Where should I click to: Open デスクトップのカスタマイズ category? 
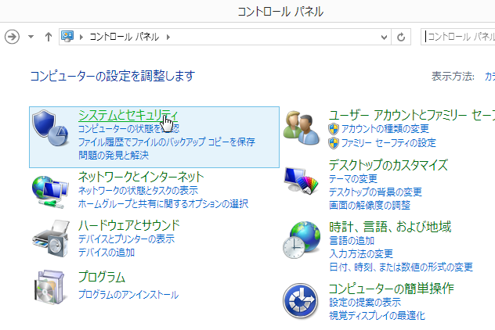point(388,165)
